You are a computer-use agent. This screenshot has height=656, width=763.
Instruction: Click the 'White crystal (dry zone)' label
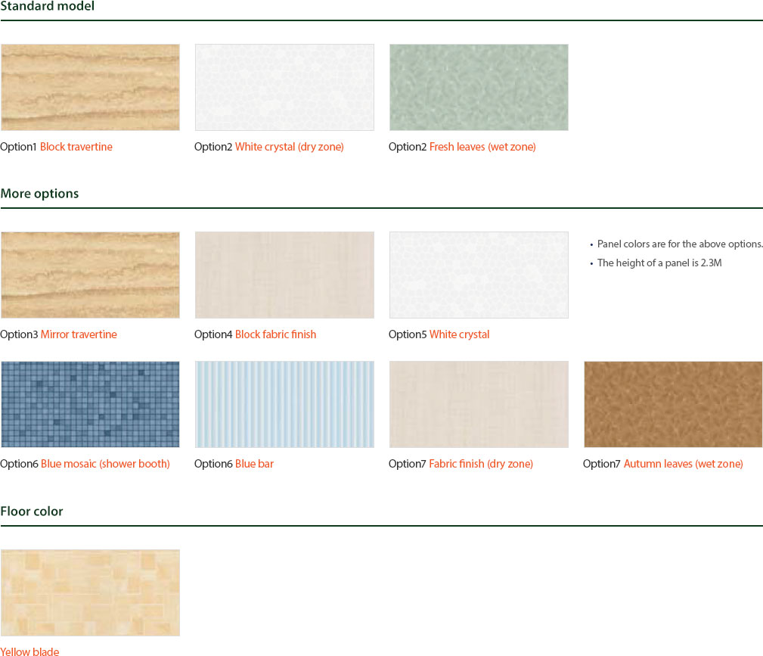290,147
